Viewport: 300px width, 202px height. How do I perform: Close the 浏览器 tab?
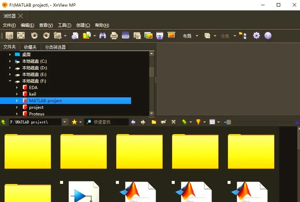(21, 16)
